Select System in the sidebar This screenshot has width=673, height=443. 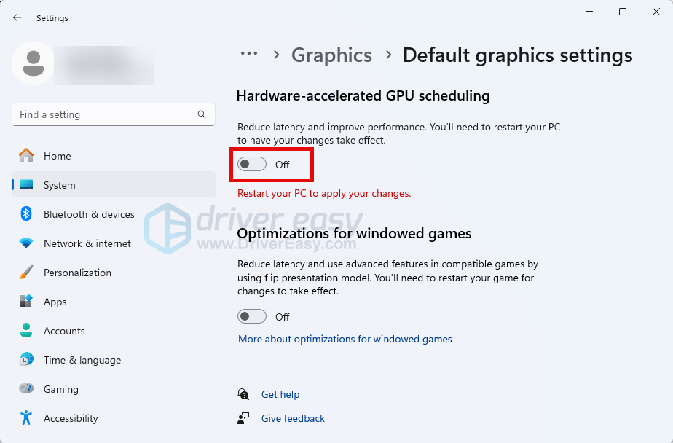click(x=60, y=185)
